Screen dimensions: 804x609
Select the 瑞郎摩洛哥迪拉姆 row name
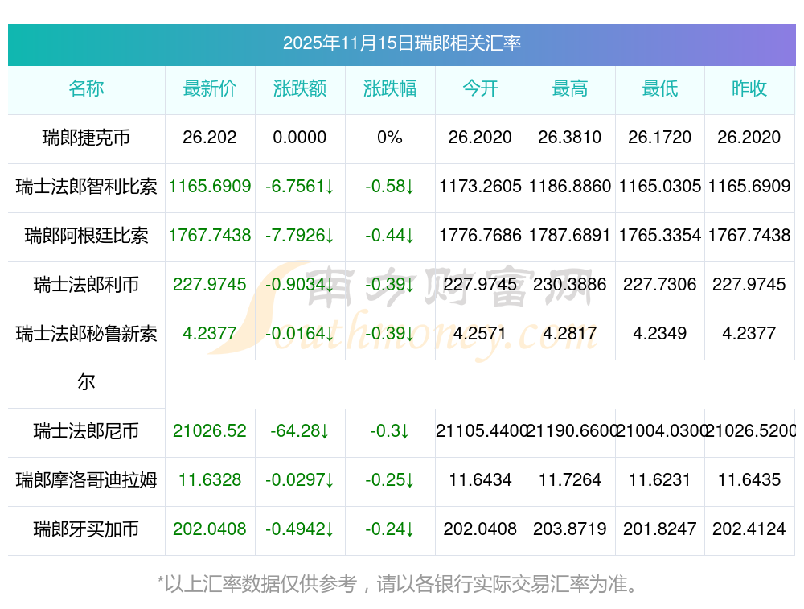[x=86, y=480]
